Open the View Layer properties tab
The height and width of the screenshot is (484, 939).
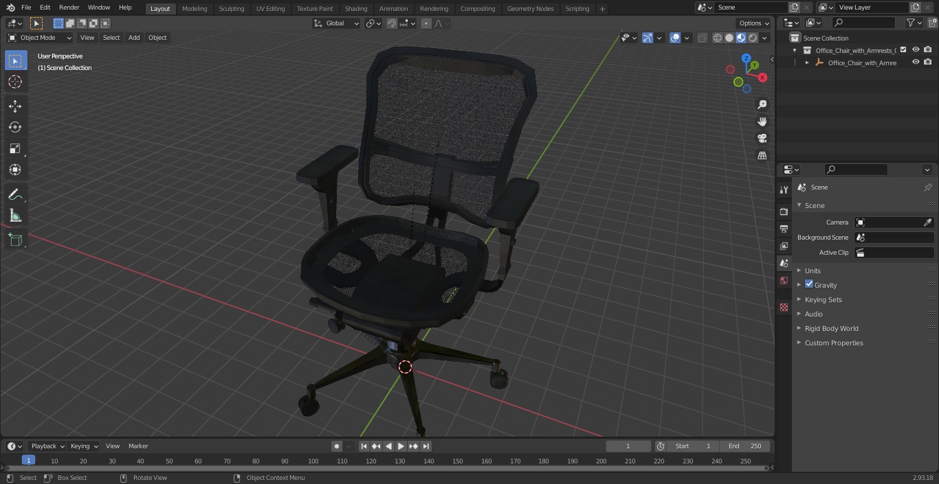(784, 246)
